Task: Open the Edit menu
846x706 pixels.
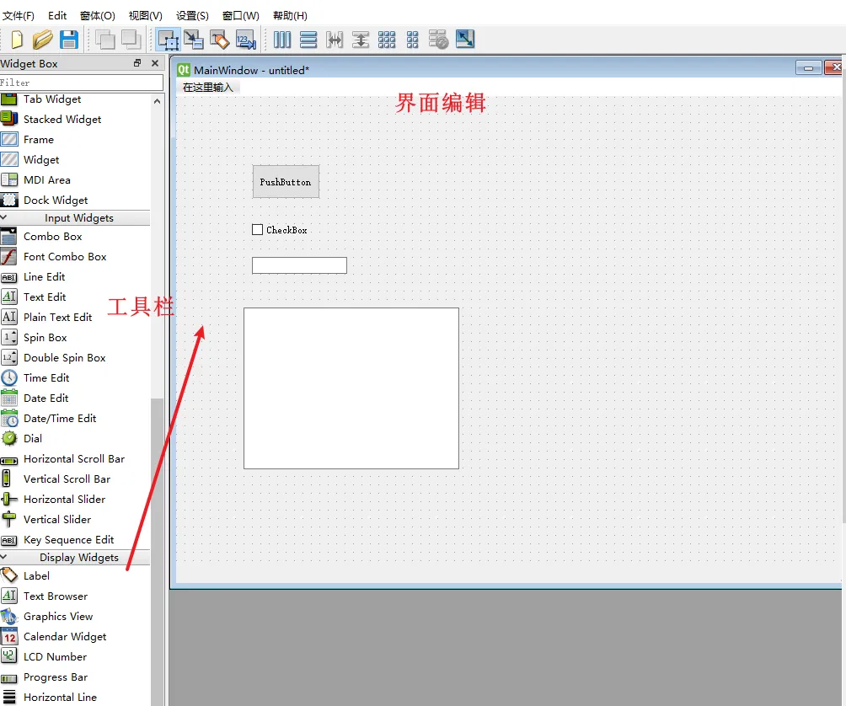Action: point(57,16)
